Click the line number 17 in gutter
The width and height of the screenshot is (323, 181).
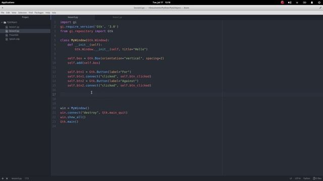click(54, 95)
